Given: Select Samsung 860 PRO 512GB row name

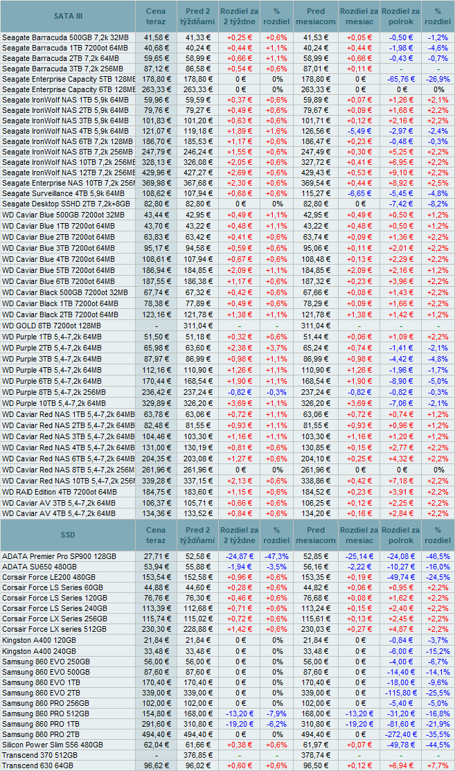Looking at the screenshot, I should point(46,714).
